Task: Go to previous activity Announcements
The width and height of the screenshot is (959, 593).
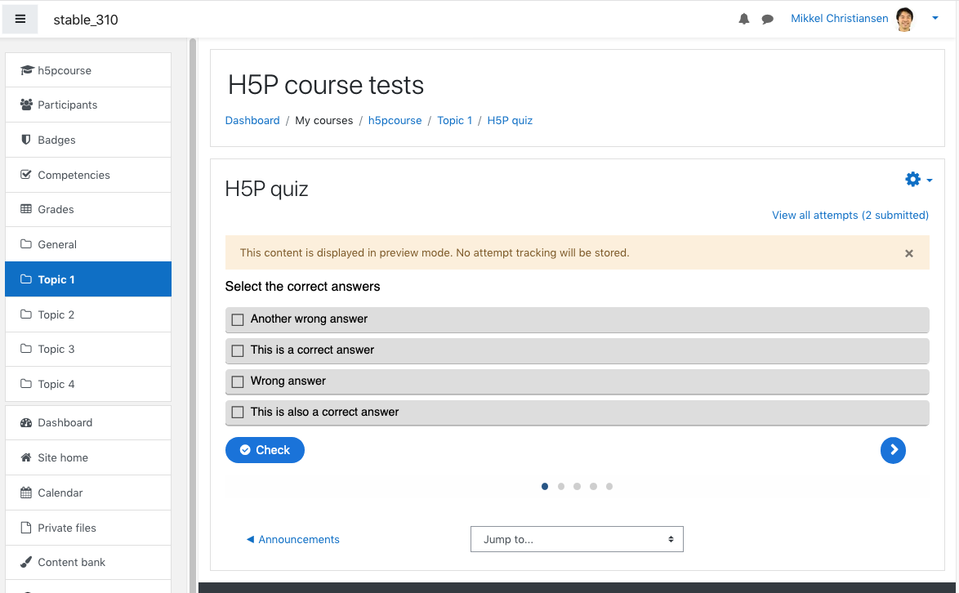Action: [x=293, y=539]
